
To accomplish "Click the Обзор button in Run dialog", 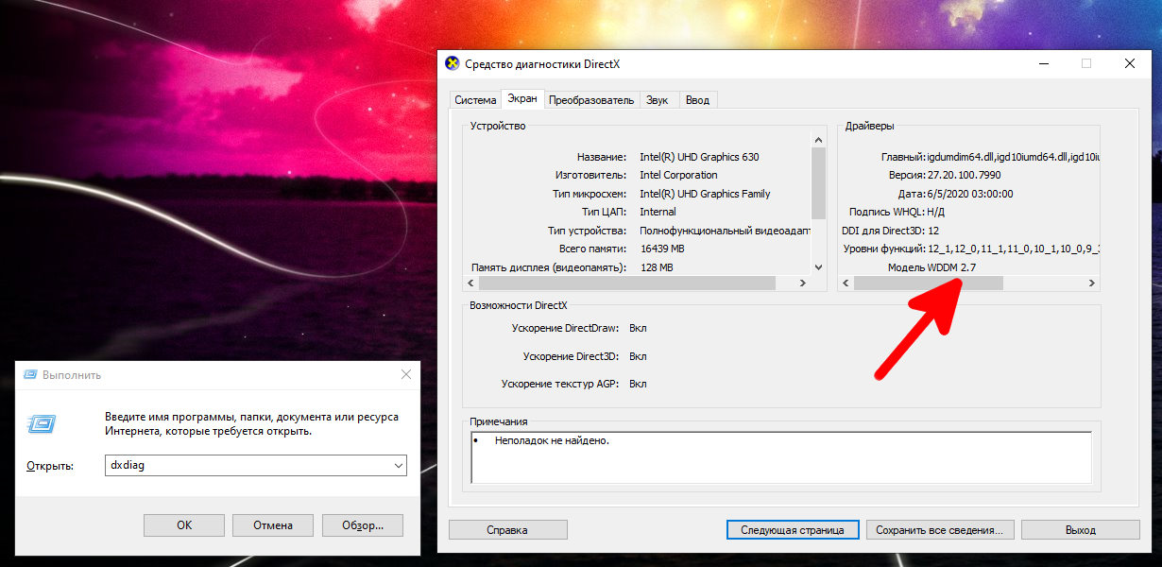I will [362, 525].
